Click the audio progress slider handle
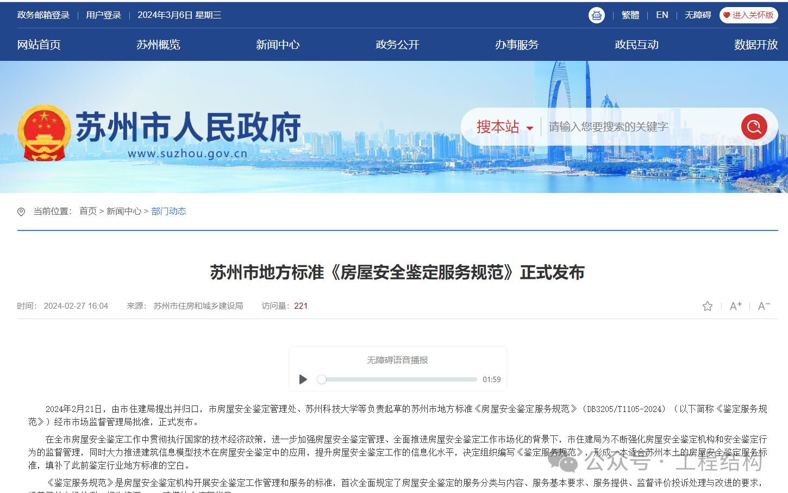Image resolution: width=788 pixels, height=493 pixels. coord(322,379)
